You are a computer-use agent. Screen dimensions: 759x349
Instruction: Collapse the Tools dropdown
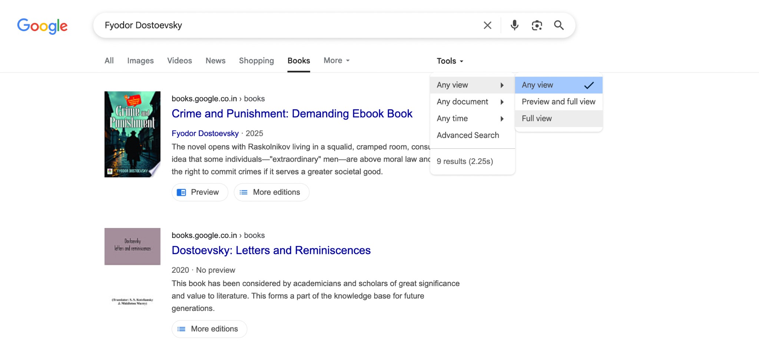coord(450,61)
